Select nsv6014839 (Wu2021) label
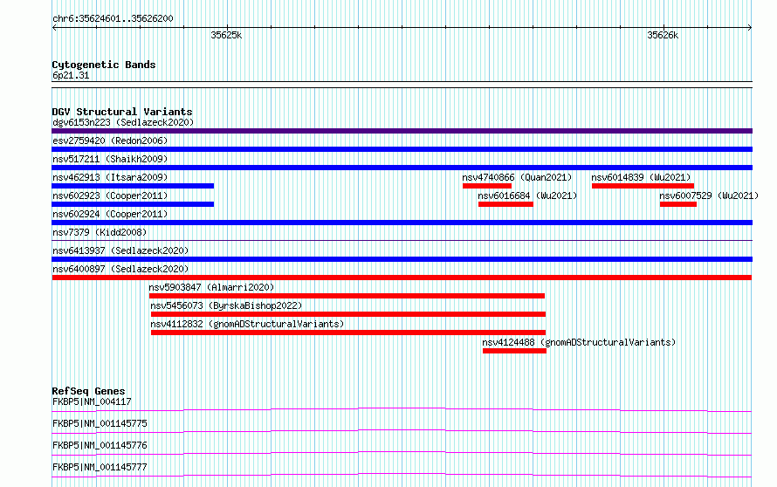Viewport: 777px width, 487px height. (641, 177)
